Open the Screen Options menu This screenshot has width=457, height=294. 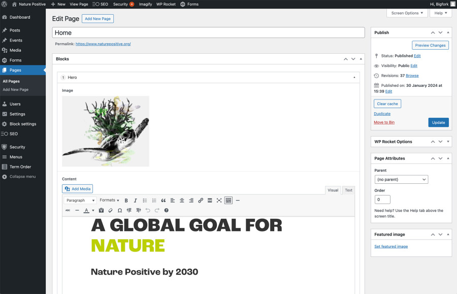(406, 13)
